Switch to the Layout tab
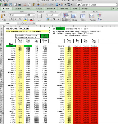Image resolution: width=118 pixels, height=124 pixels. coord(18,9)
